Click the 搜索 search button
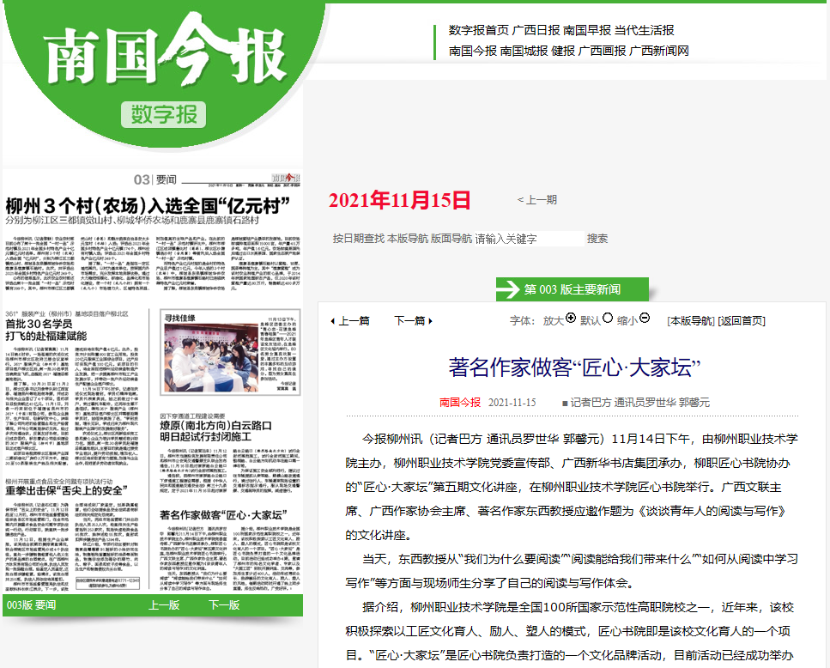Image resolution: width=830 pixels, height=668 pixels. click(597, 239)
